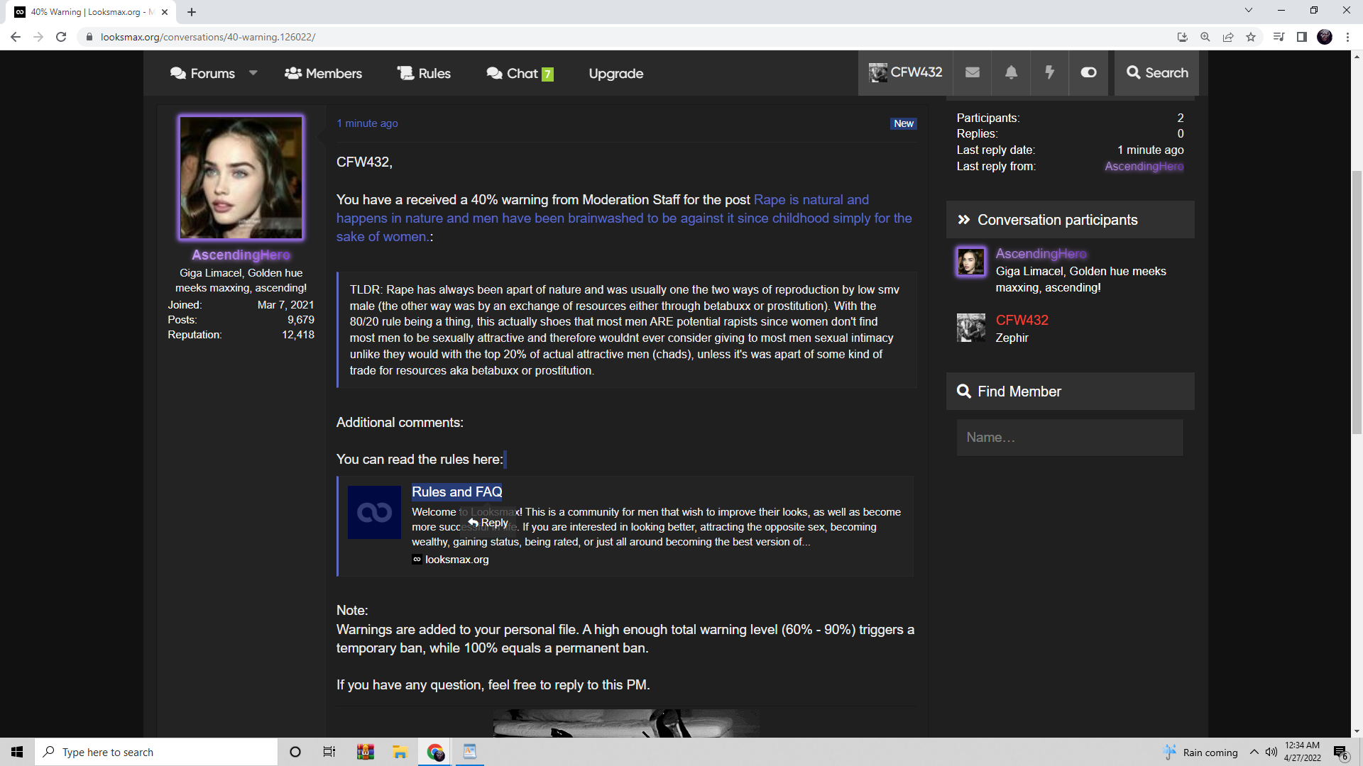Open the Rain coming weather widget
The height and width of the screenshot is (766, 1363).
1200,753
